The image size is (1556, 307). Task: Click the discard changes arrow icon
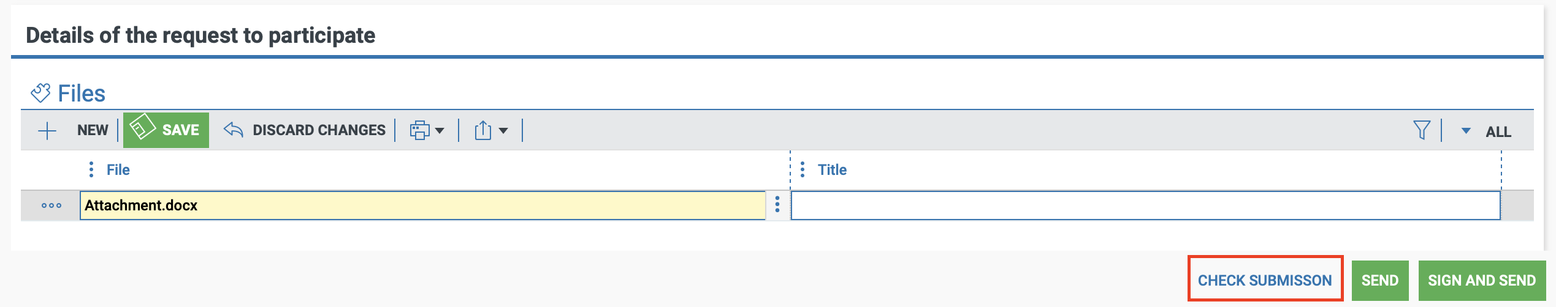coord(234,130)
